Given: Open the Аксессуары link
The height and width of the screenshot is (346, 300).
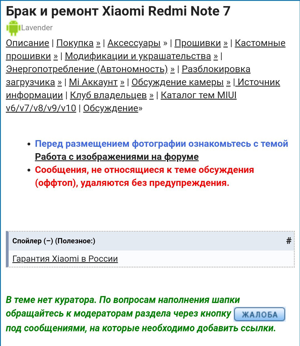Looking at the screenshot, I should coord(134,43).
